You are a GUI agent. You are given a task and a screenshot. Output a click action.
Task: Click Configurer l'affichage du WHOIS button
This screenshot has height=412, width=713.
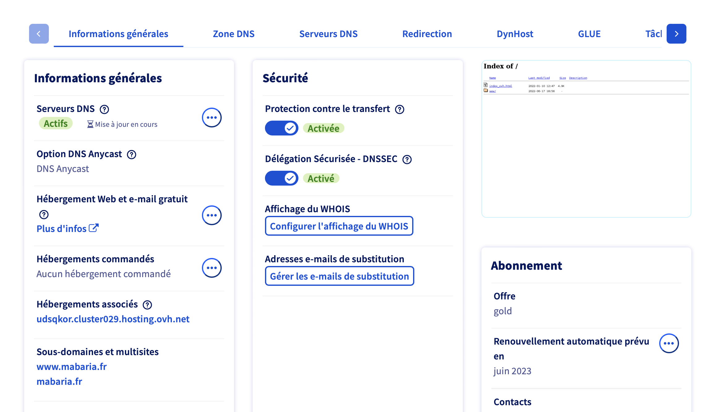(x=339, y=226)
